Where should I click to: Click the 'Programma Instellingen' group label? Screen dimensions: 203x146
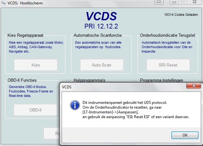pos(162,80)
